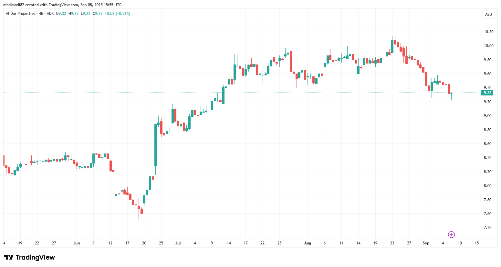
Task: Click the 7.40 level on price axis
Action: click(487, 228)
